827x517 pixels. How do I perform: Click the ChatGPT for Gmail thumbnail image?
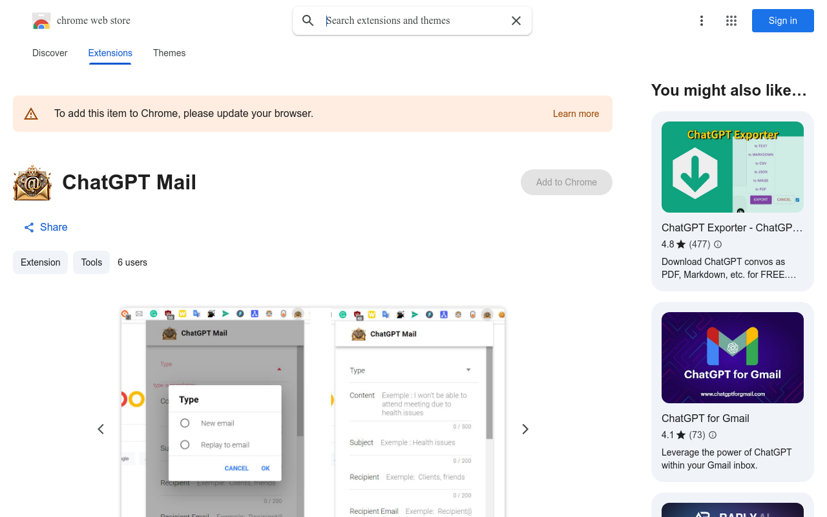tap(733, 357)
